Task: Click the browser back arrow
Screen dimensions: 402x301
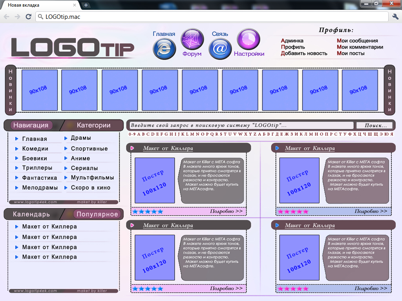Action: 7,17
